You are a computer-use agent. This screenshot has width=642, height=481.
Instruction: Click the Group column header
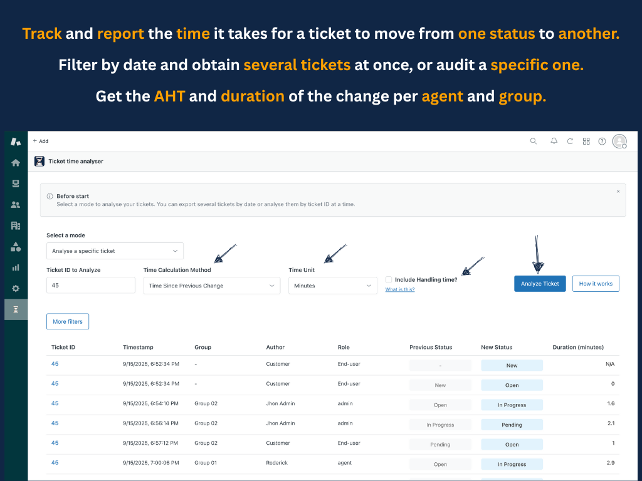pos(203,347)
